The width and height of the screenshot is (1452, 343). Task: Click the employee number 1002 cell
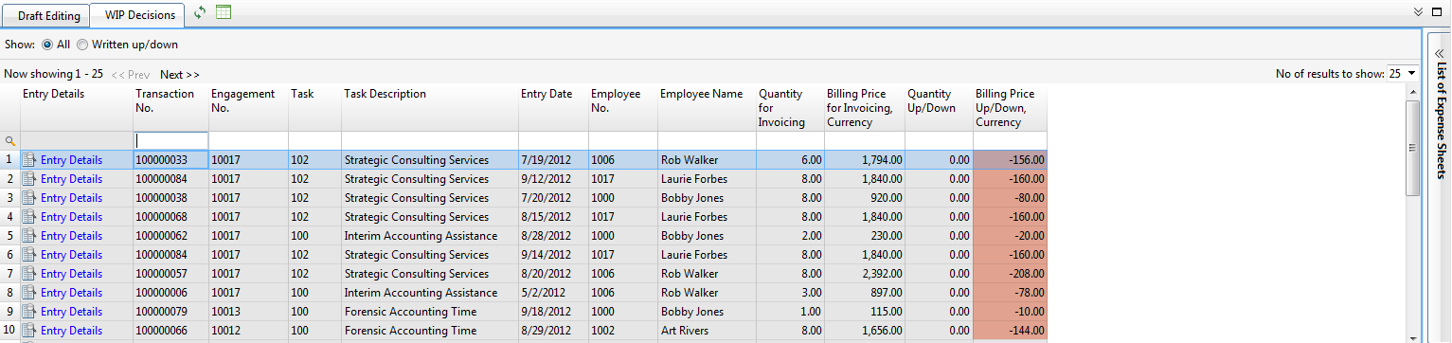[x=623, y=331]
